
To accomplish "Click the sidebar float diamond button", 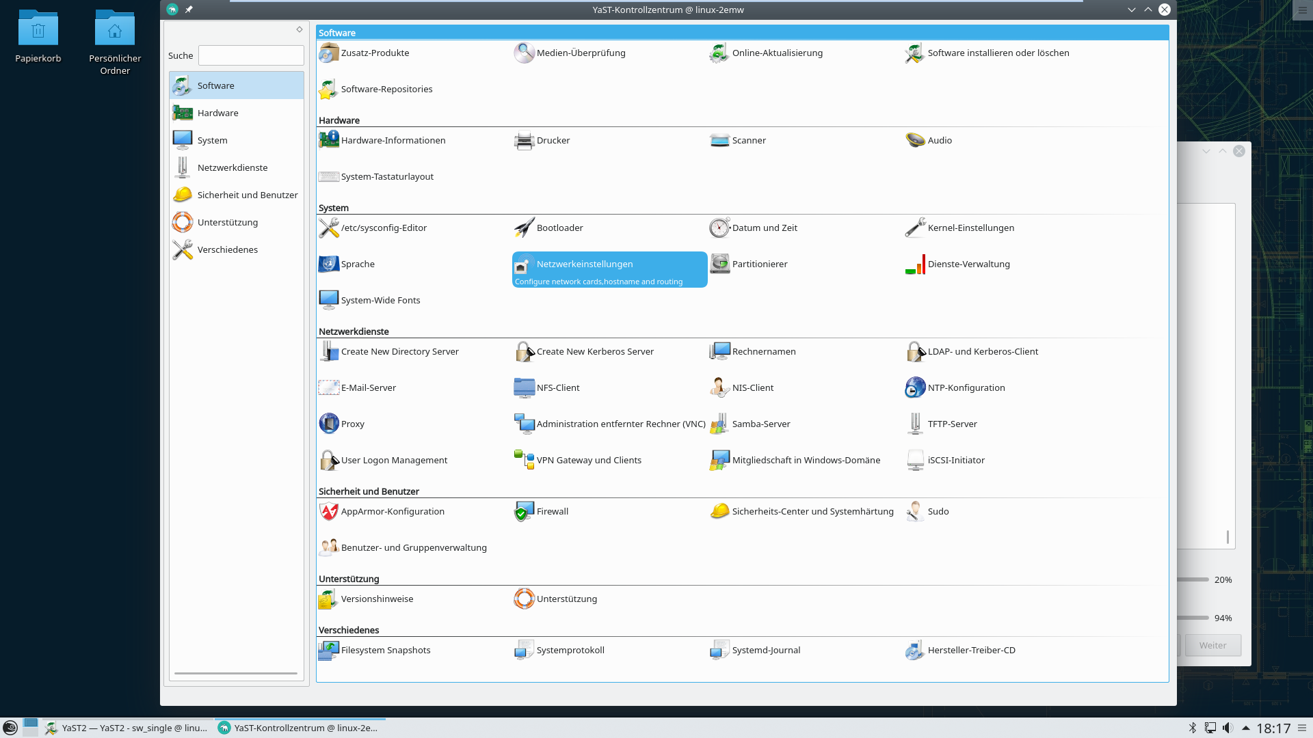I will (x=299, y=29).
